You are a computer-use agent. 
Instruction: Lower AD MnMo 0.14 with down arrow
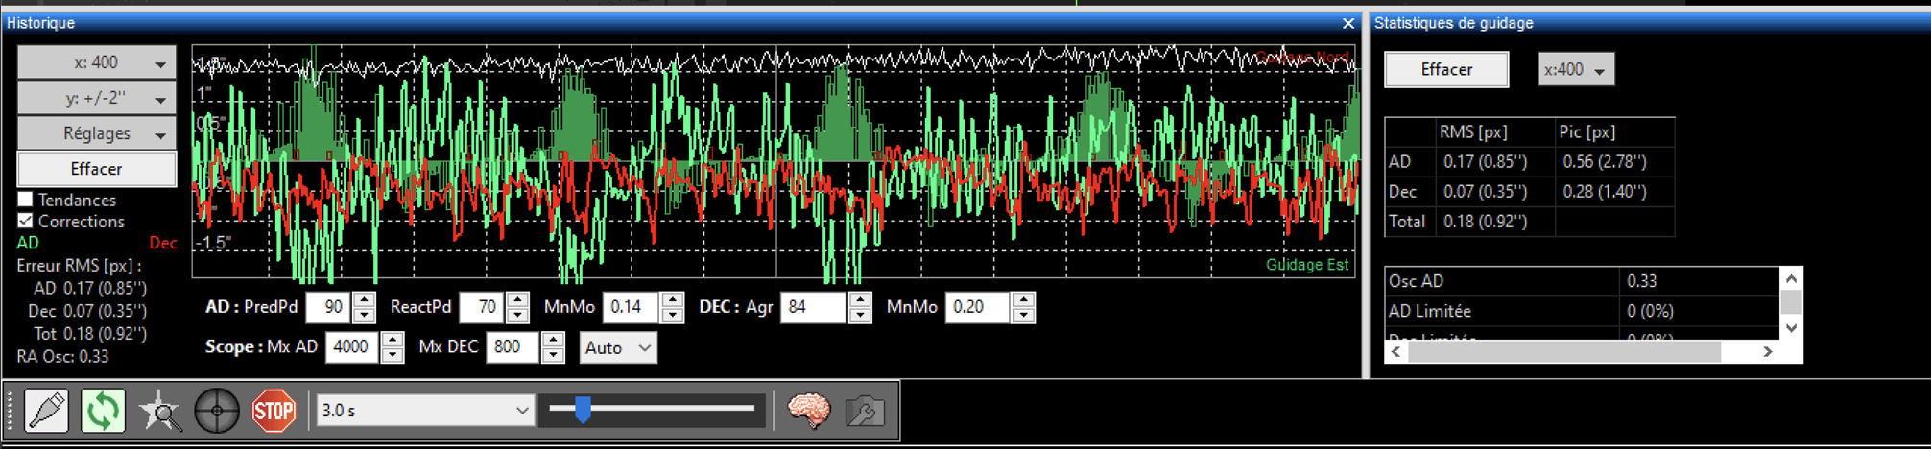pos(673,316)
